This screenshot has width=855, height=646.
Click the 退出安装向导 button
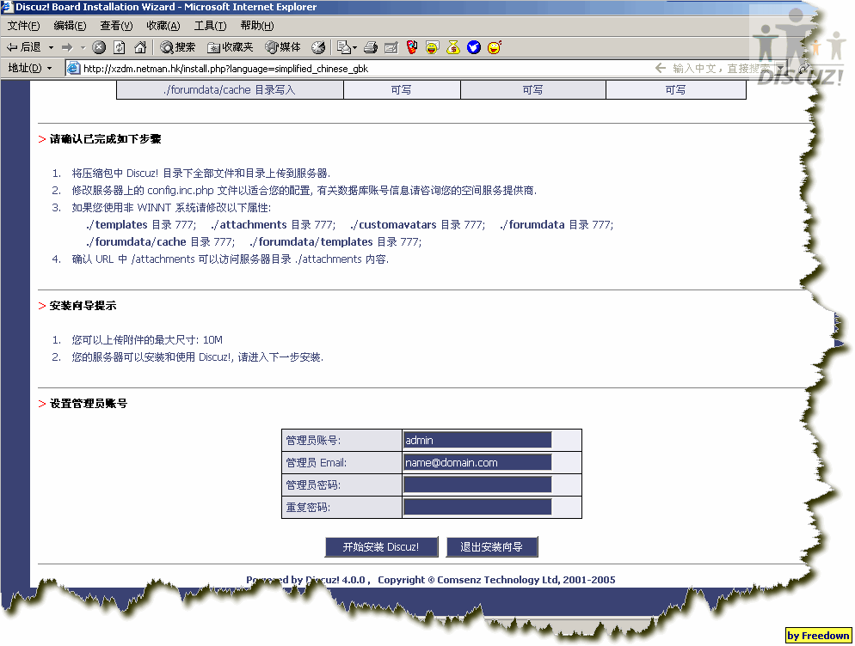491,547
